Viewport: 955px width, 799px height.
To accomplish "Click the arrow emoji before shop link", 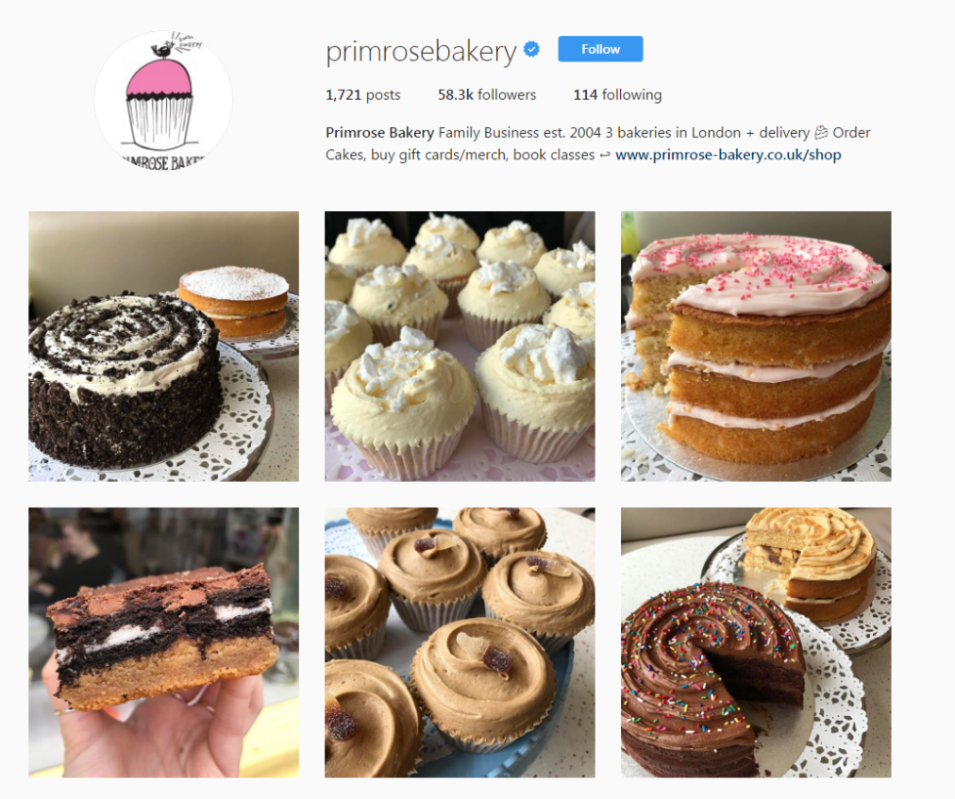I will click(x=604, y=156).
